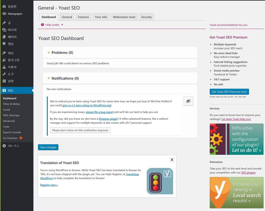Viewport: 265px width, 211px height.
Task: Switch to the Webmaster tools tab
Action: pos(124,17)
